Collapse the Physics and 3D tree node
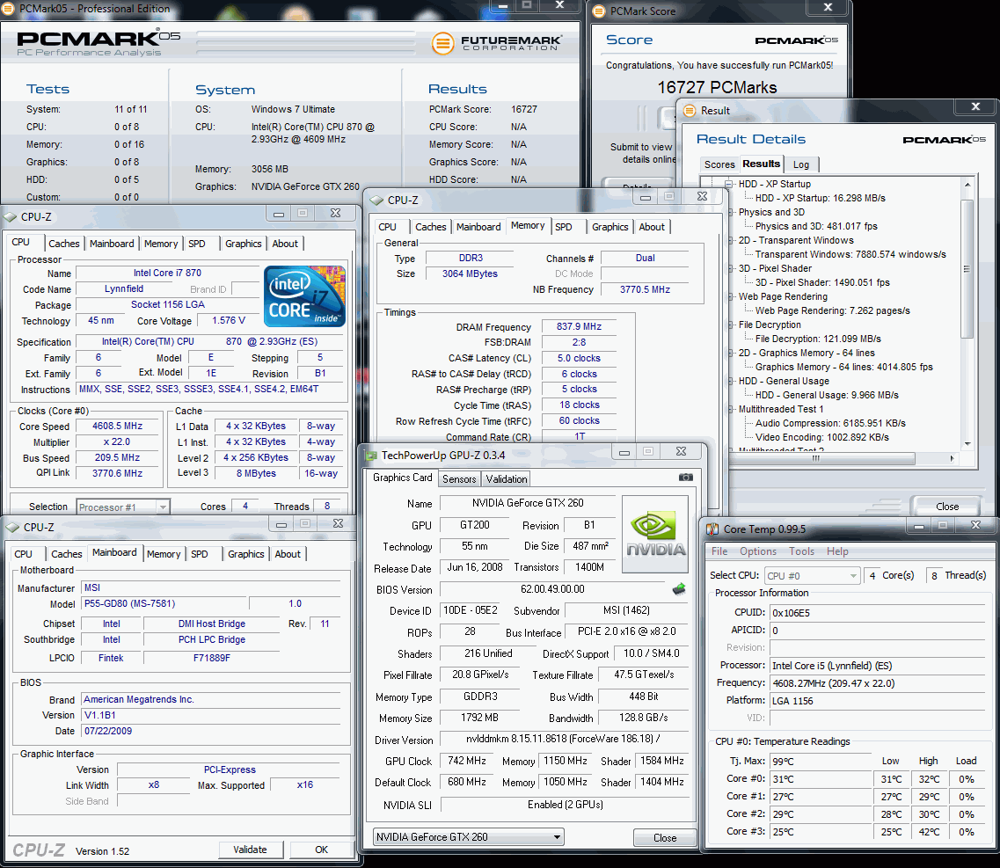The height and width of the screenshot is (868, 1000). point(730,212)
